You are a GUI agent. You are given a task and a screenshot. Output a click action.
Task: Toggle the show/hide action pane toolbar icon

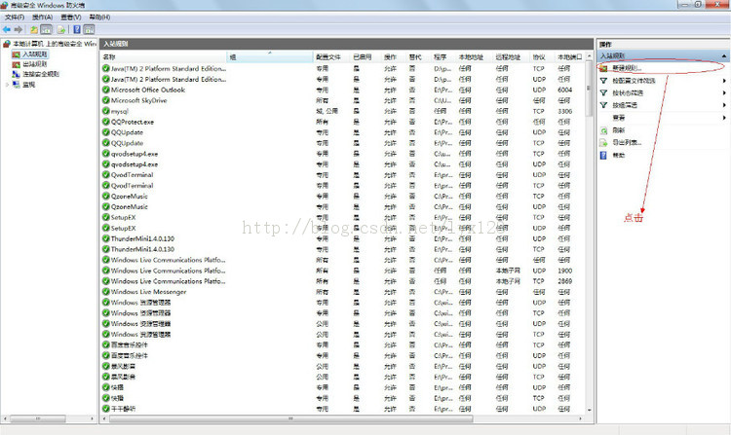(89, 29)
